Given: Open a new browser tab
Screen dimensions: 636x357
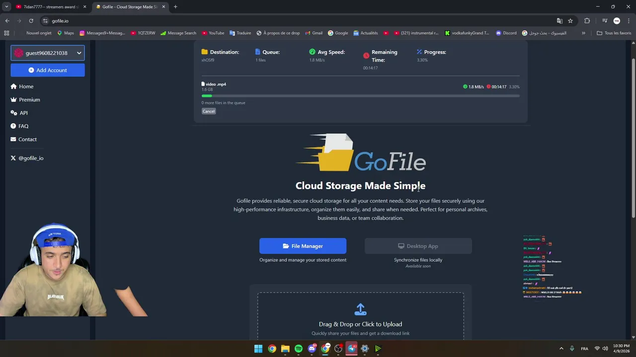Looking at the screenshot, I should [175, 7].
